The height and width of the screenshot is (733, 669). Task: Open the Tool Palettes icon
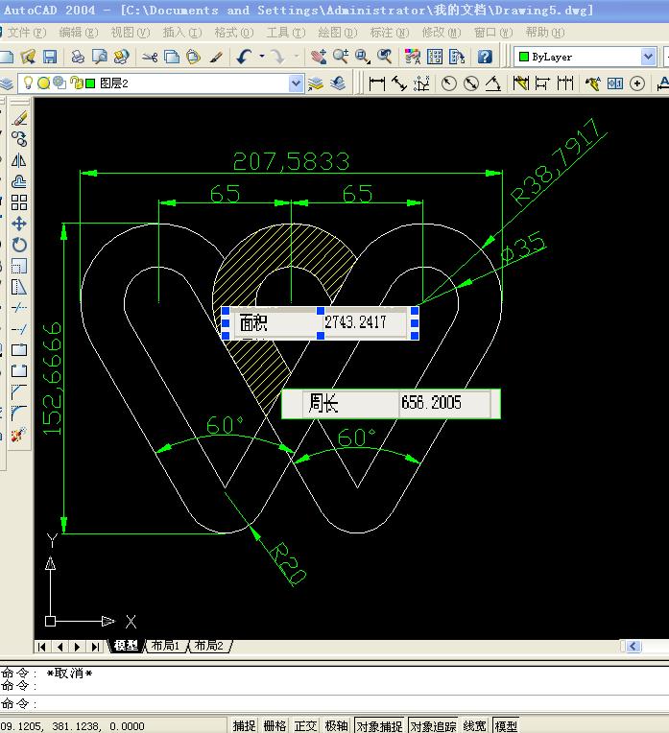coord(457,57)
